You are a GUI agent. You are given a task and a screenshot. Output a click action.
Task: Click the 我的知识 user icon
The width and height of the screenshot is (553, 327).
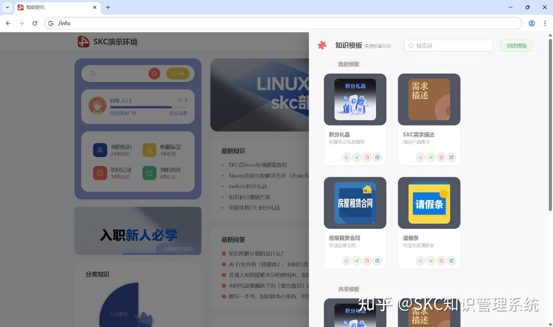click(100, 150)
